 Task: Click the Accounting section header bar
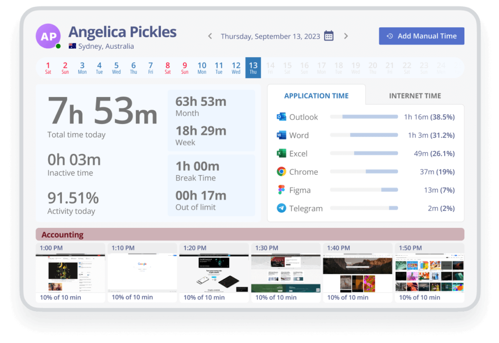(x=249, y=235)
